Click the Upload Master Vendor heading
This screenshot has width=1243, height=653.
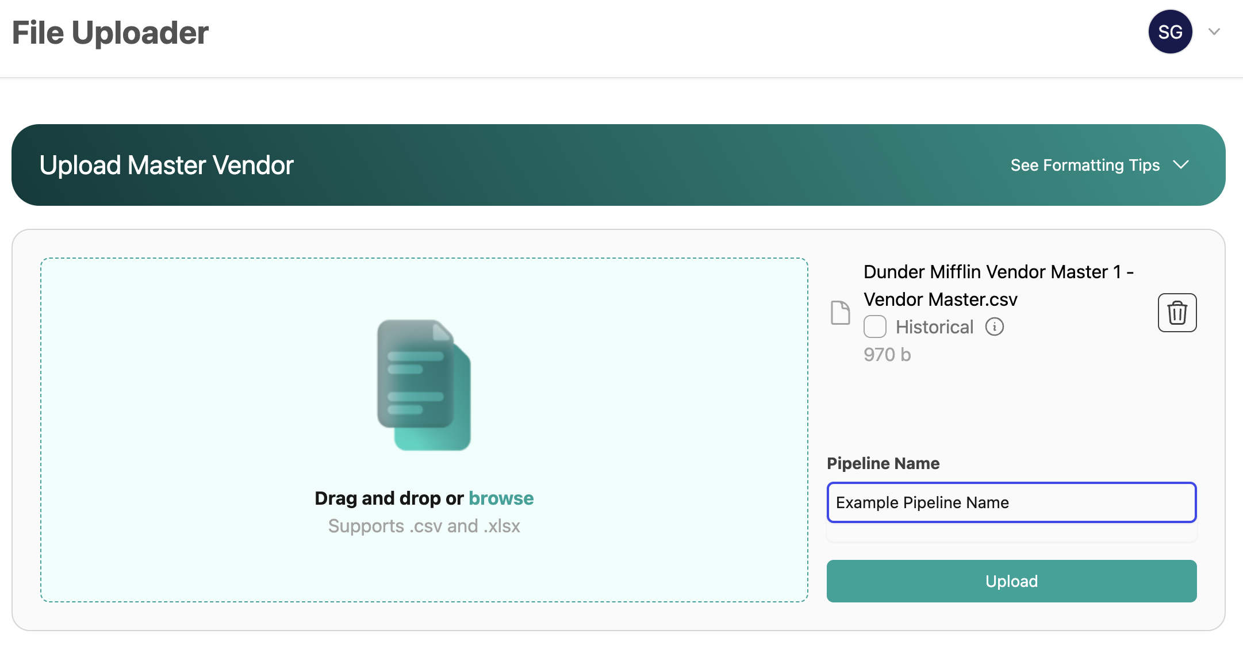167,165
